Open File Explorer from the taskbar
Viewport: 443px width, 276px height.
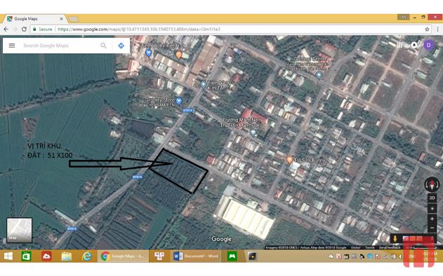pyautogui.click(x=67, y=256)
